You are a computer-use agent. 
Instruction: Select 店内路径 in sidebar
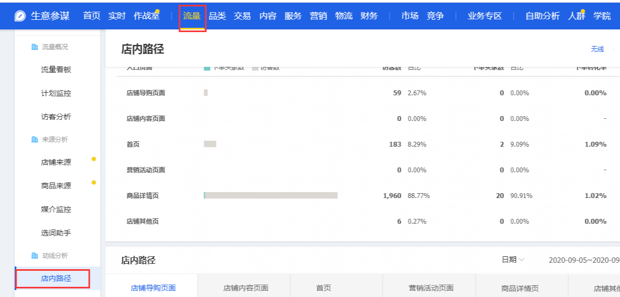(56, 278)
